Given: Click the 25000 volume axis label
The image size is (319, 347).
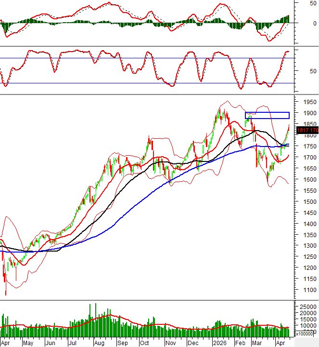Looking at the screenshot, I should click(308, 307).
